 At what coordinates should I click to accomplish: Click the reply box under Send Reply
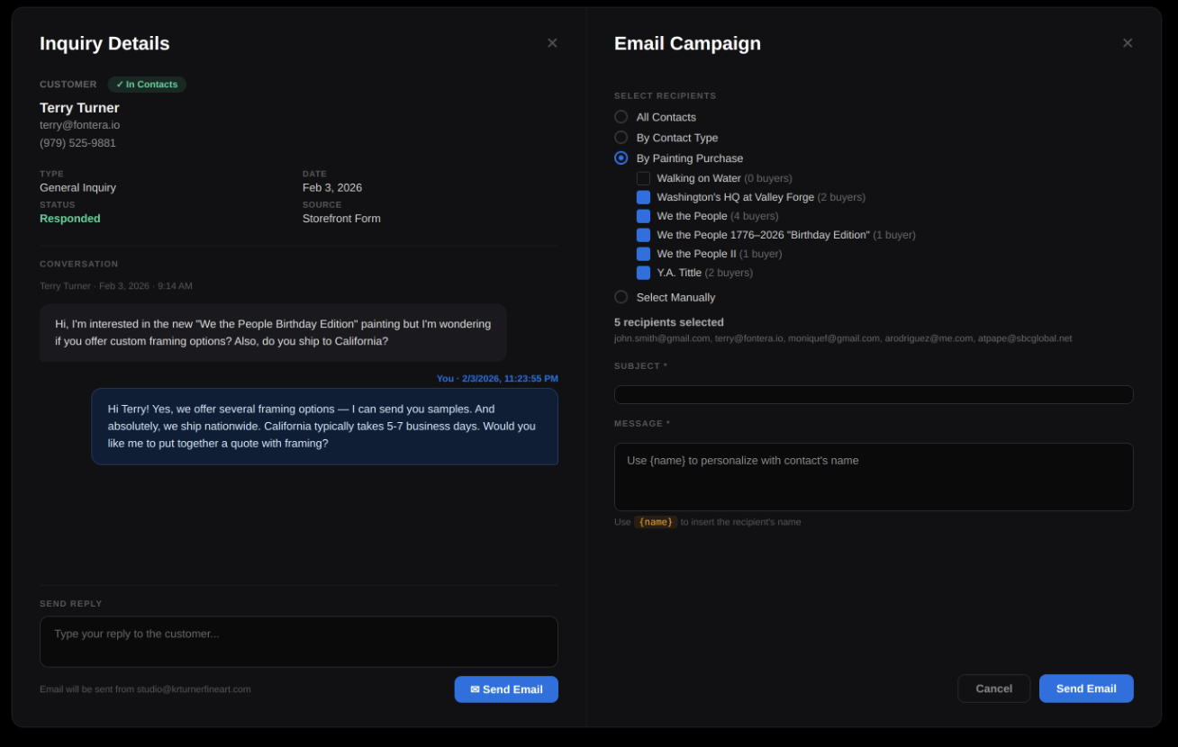click(299, 642)
